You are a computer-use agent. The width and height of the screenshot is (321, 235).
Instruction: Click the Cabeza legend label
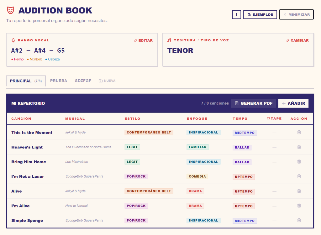[x=53, y=59]
